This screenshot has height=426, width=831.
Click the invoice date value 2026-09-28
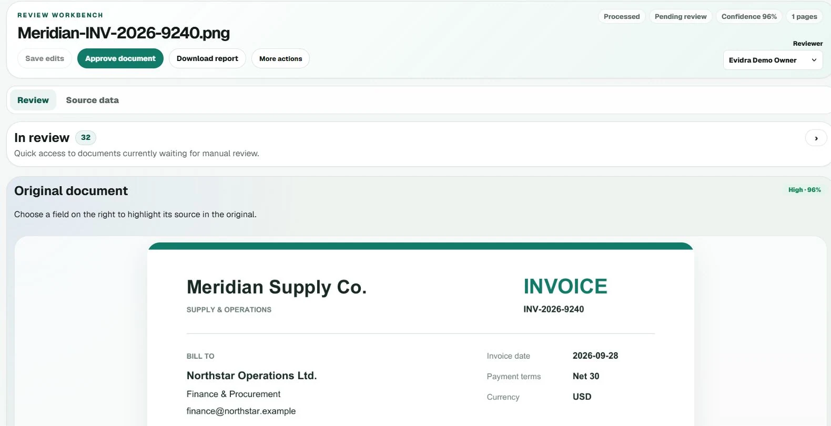pyautogui.click(x=595, y=356)
